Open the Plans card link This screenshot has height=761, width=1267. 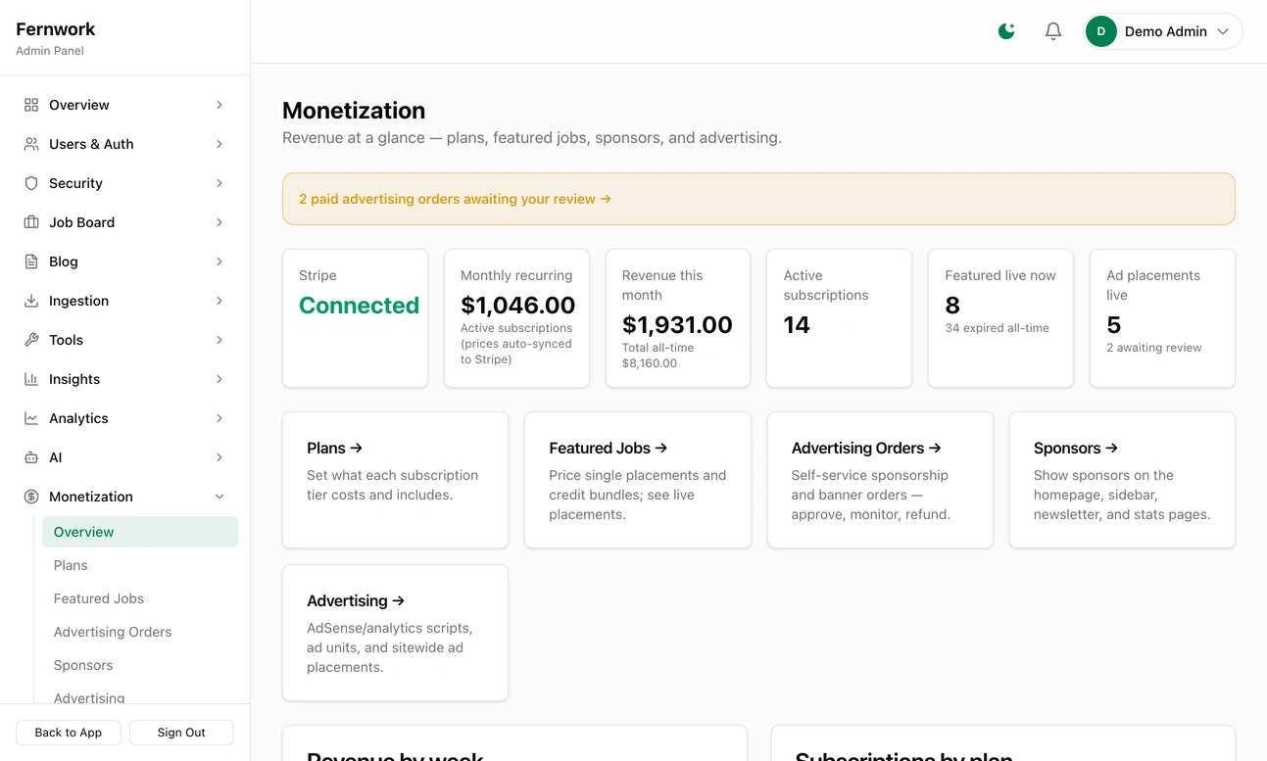[x=395, y=480]
